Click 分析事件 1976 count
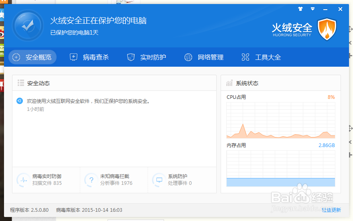 tap(116, 183)
